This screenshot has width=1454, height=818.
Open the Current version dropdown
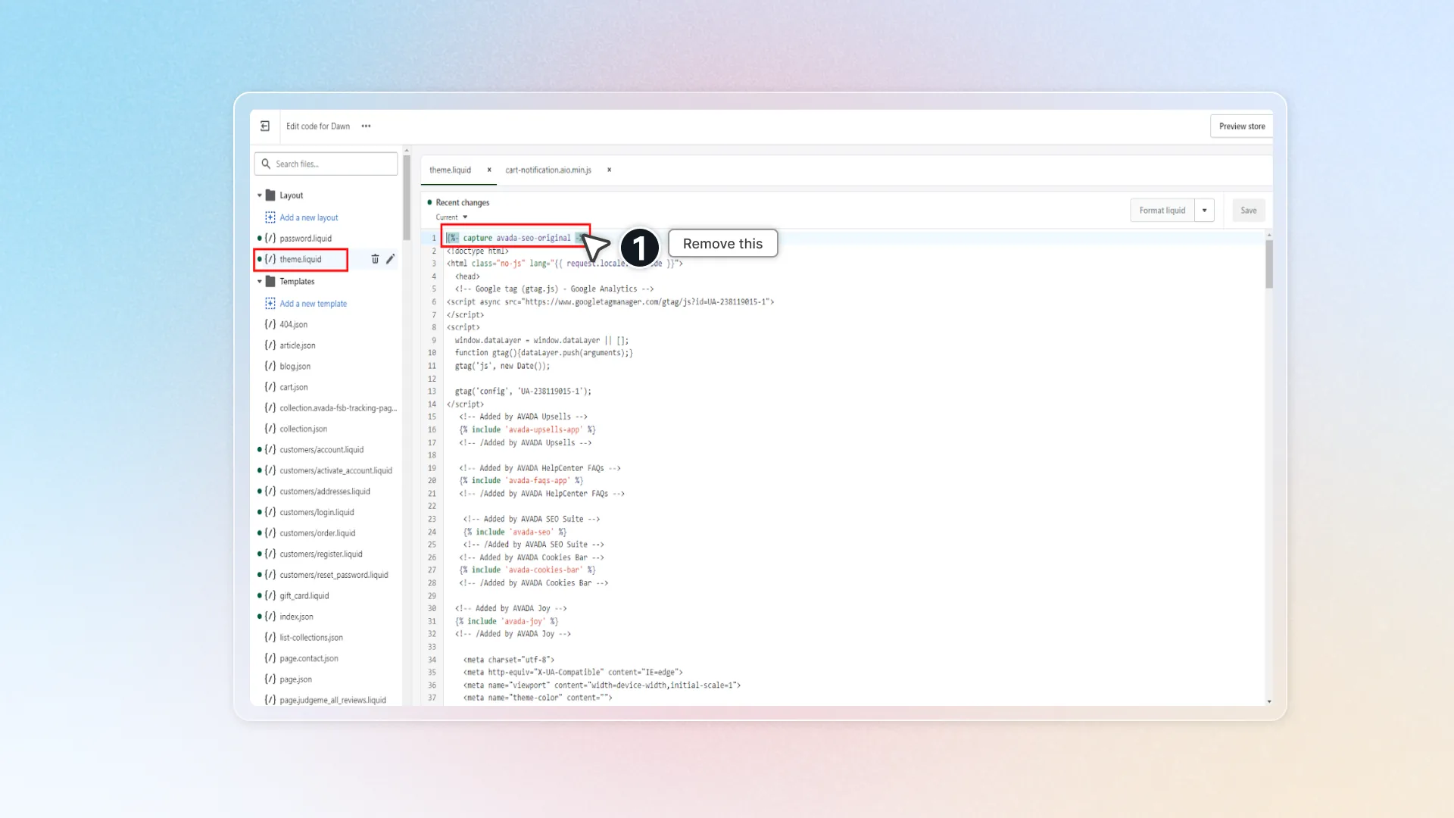tap(452, 217)
